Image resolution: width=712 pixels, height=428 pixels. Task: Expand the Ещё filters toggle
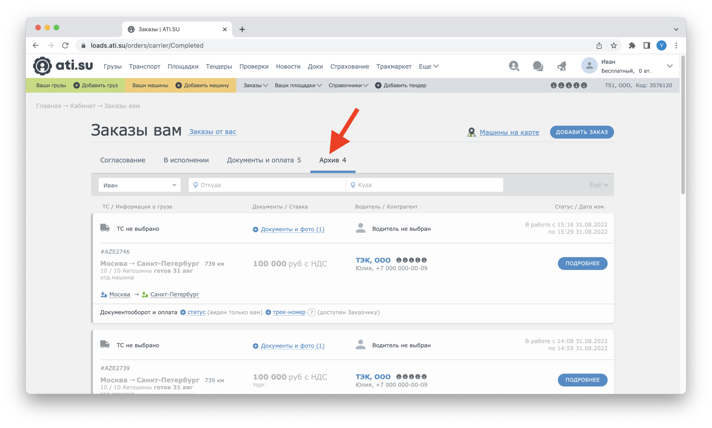tap(599, 185)
